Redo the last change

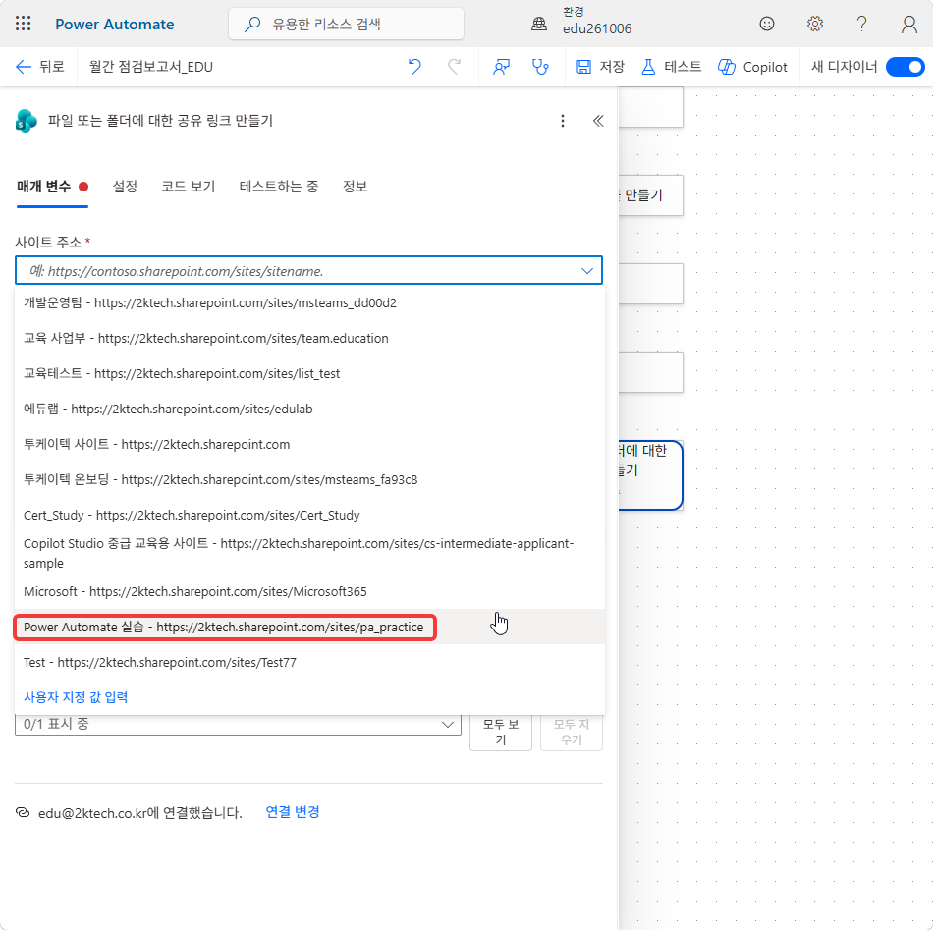454,67
